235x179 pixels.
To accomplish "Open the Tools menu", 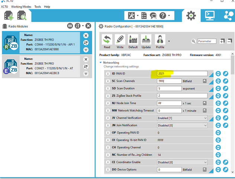I will [38, 7].
